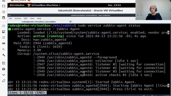Click 'man:zabbix_agentd' docs text
The width and height of the screenshot is (171, 96).
click(50, 40)
